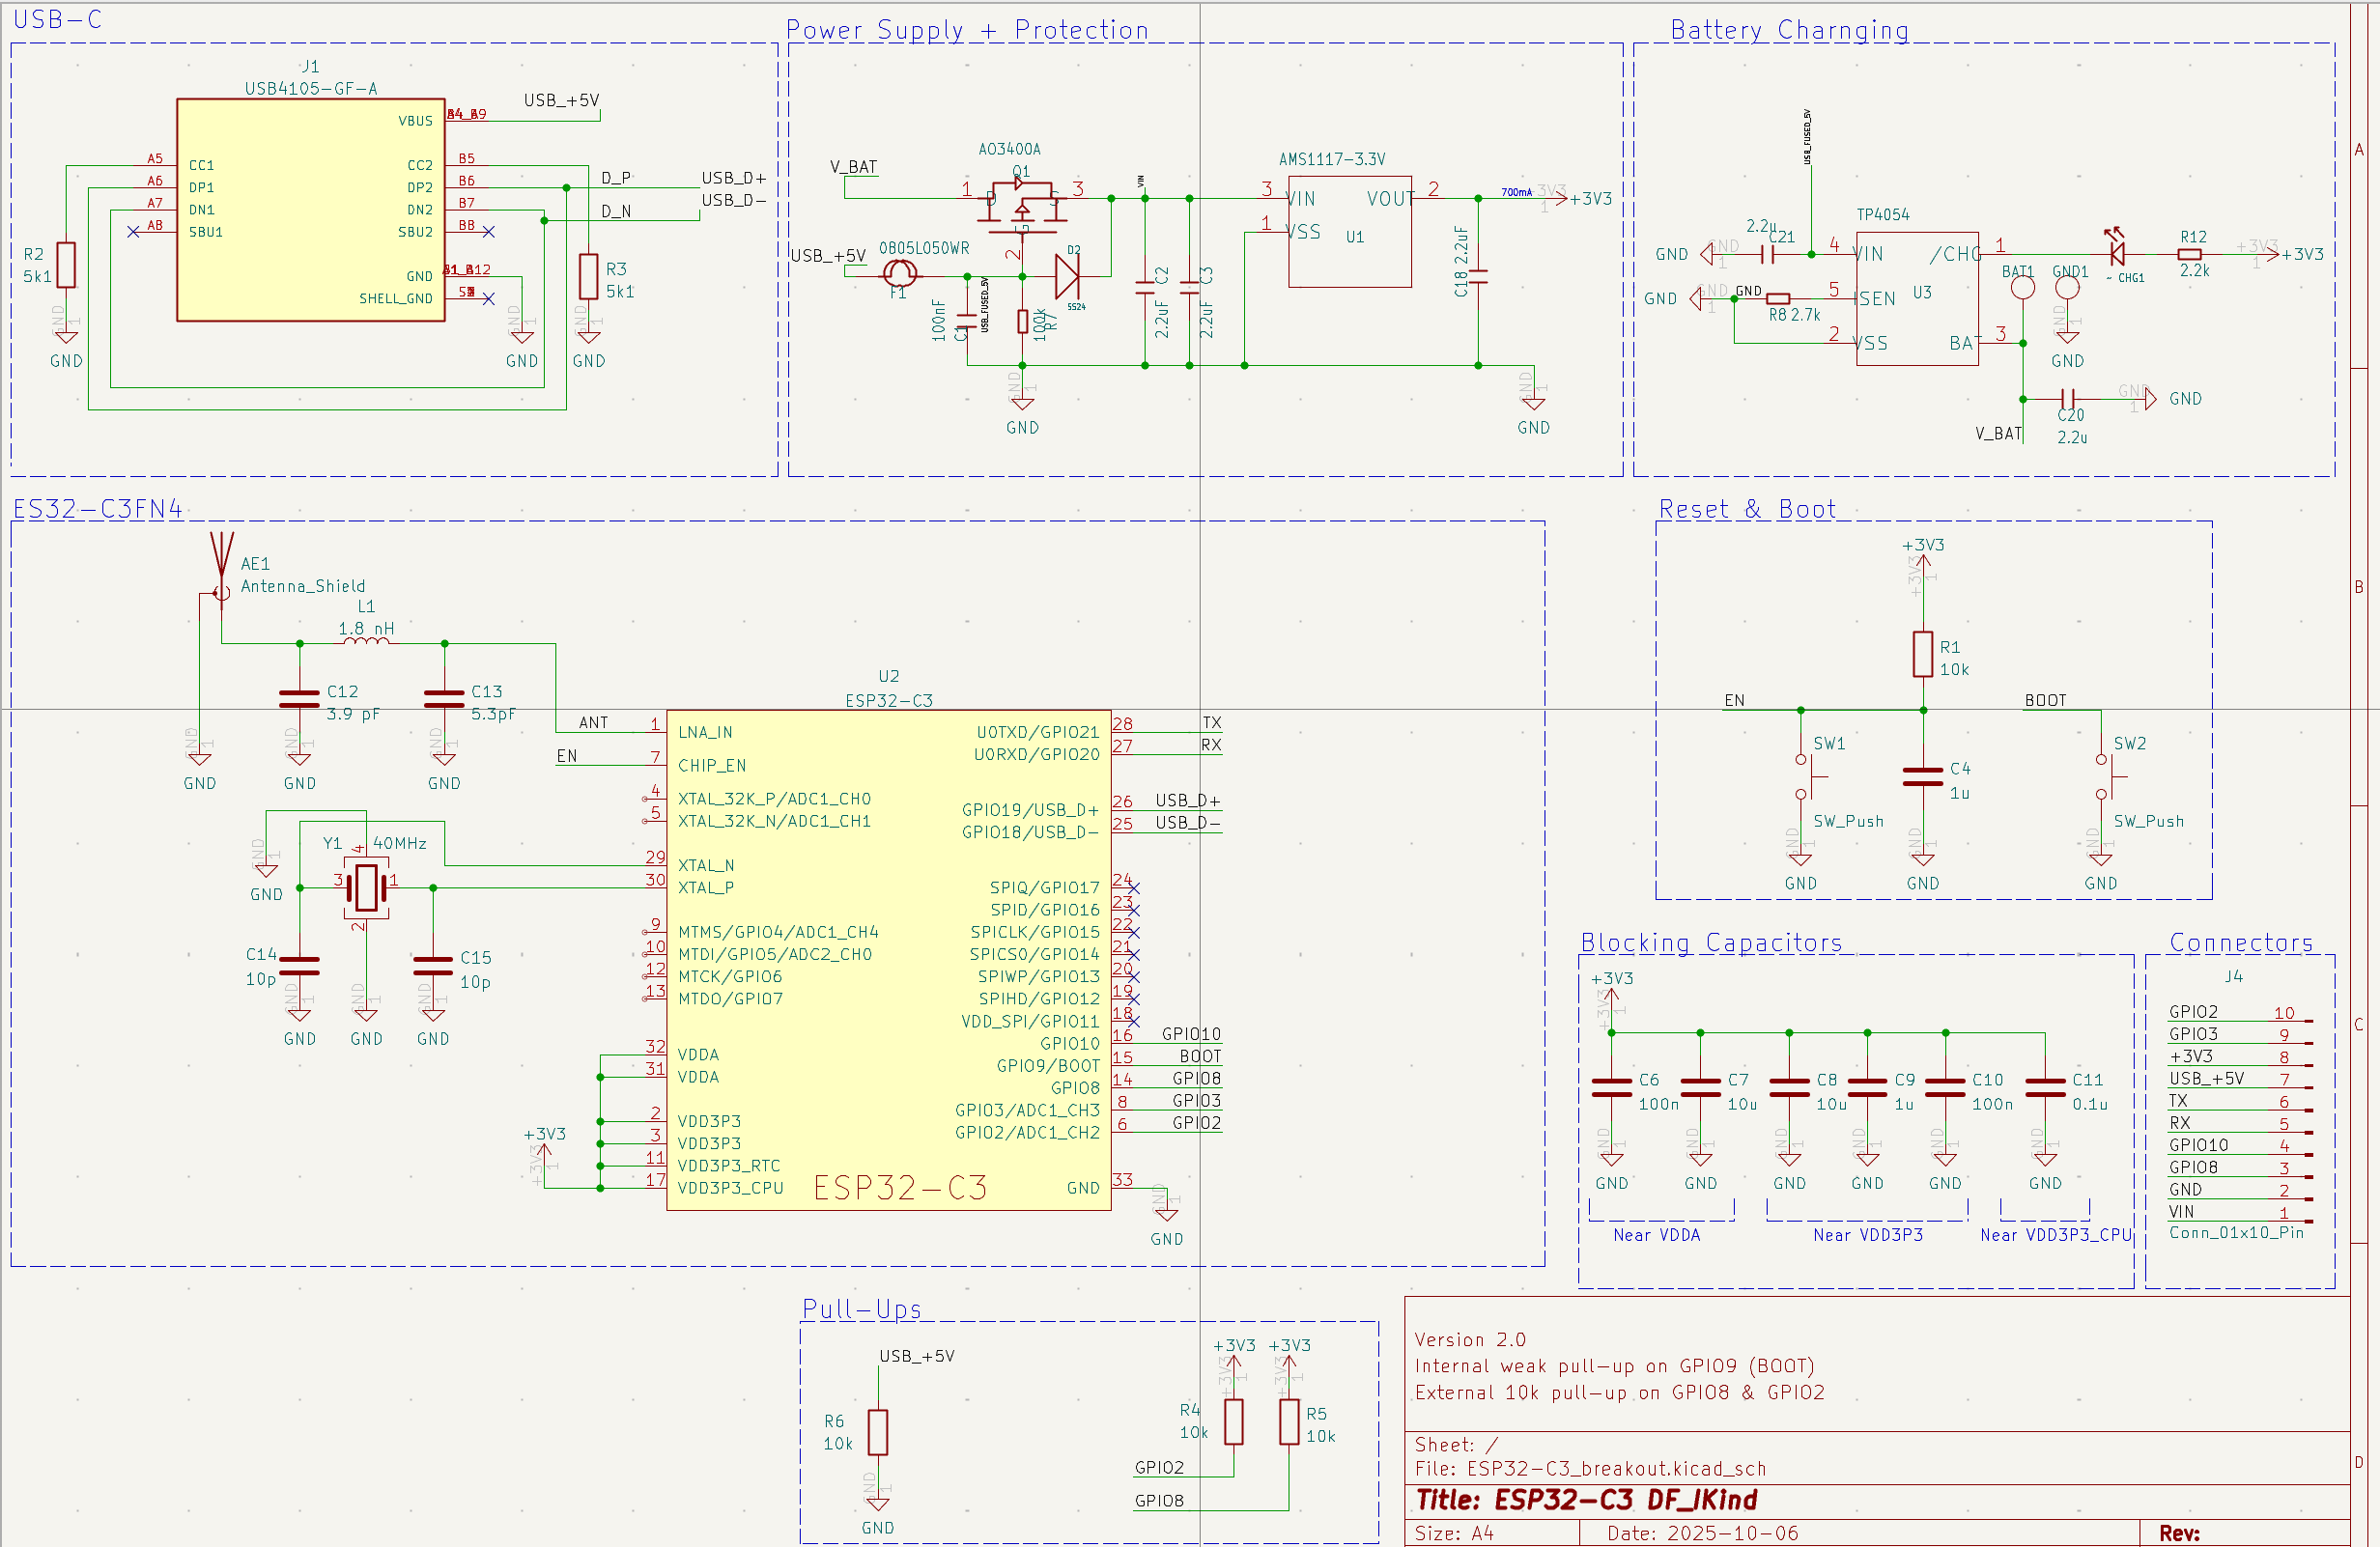Screen dimensions: 2380x1547
Task: Select capacitor C6 100n symbol
Action: (1611, 1088)
